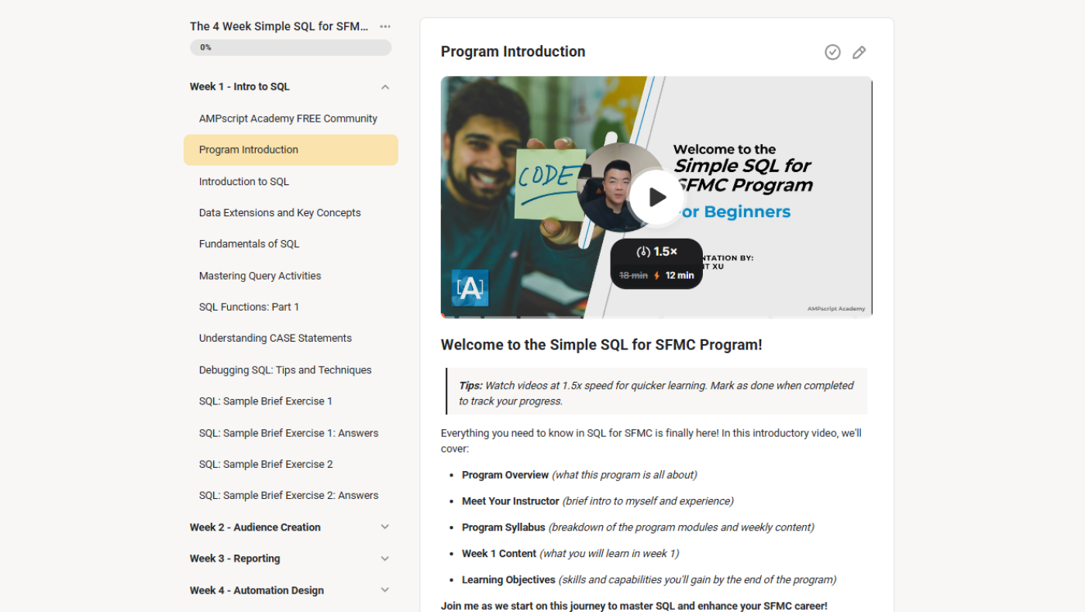Screen dimensions: 1085x612
Task: Click the course title in sidebar
Action: [279, 26]
